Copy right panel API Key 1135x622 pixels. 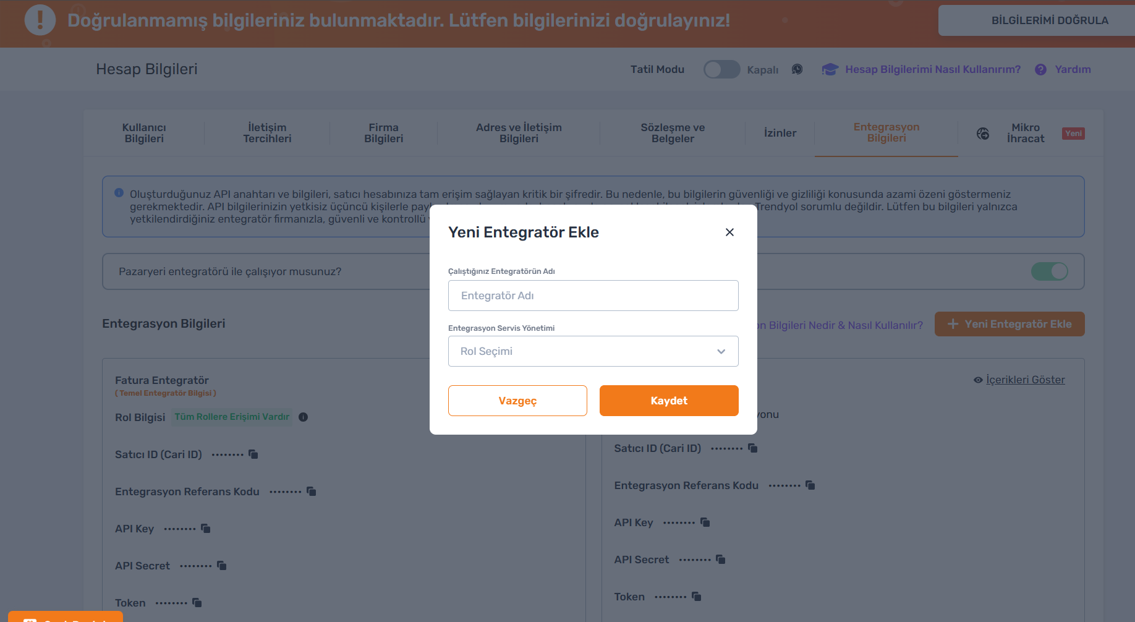click(x=705, y=522)
